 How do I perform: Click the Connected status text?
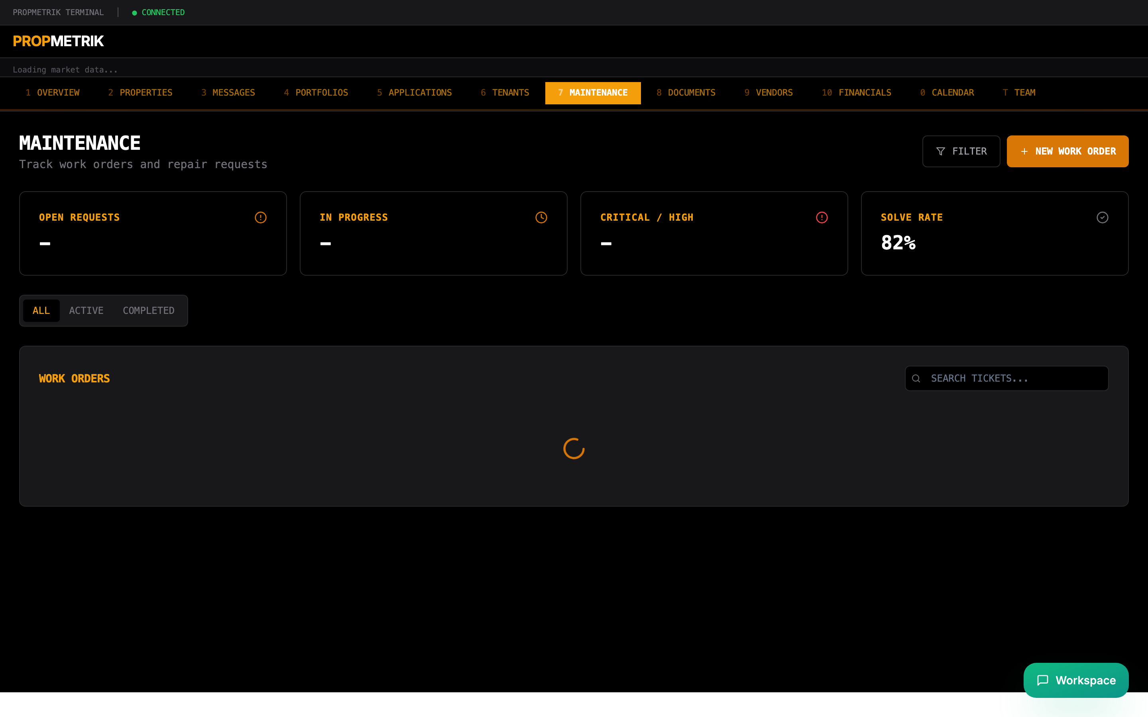[x=163, y=13]
